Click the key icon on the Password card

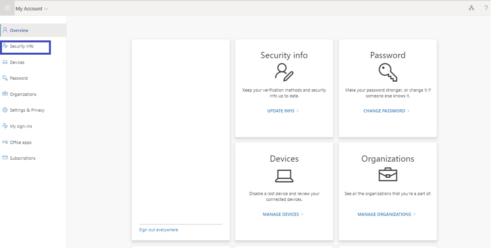(x=387, y=73)
